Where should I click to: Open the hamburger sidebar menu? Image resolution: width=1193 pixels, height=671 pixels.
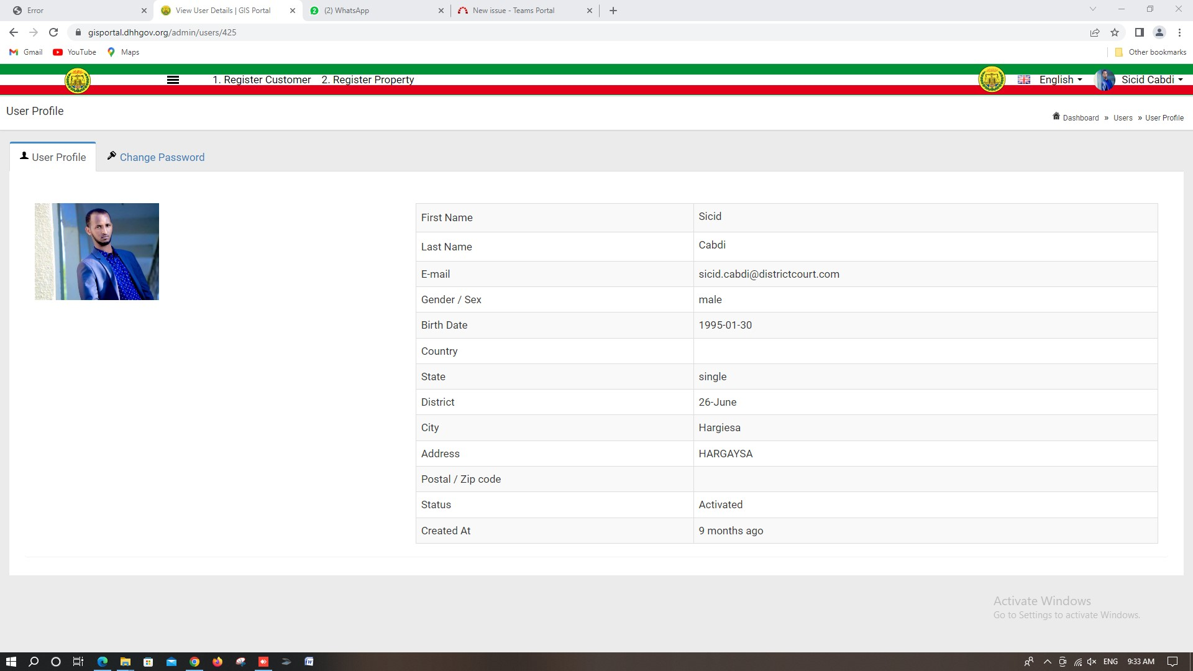click(173, 80)
